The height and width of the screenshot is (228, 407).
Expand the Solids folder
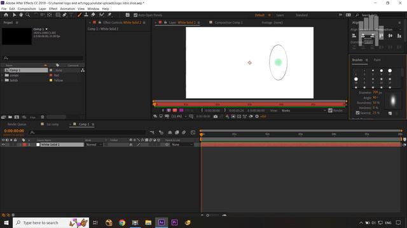point(2,80)
